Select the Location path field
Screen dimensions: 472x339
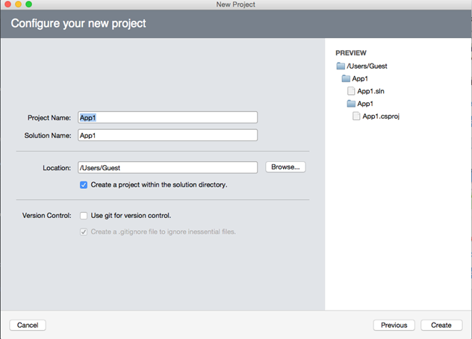(x=167, y=168)
